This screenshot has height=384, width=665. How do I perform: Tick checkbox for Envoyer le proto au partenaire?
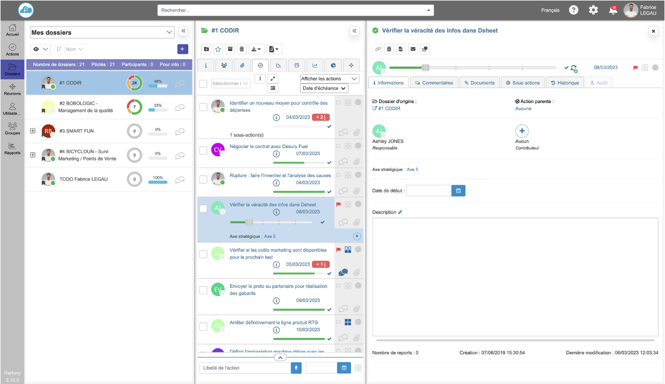tap(203, 290)
